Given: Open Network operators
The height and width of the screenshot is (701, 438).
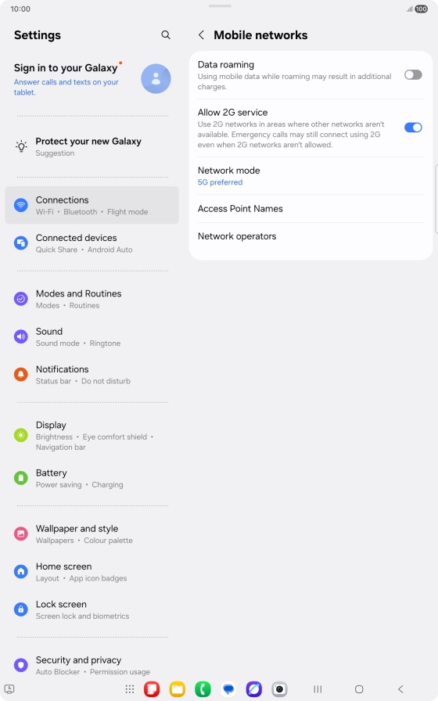Looking at the screenshot, I should coord(311,236).
